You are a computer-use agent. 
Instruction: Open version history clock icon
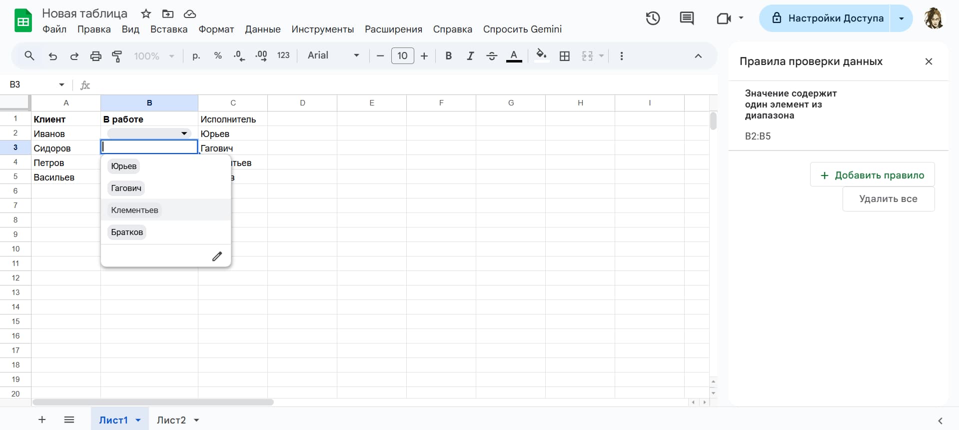(x=653, y=18)
